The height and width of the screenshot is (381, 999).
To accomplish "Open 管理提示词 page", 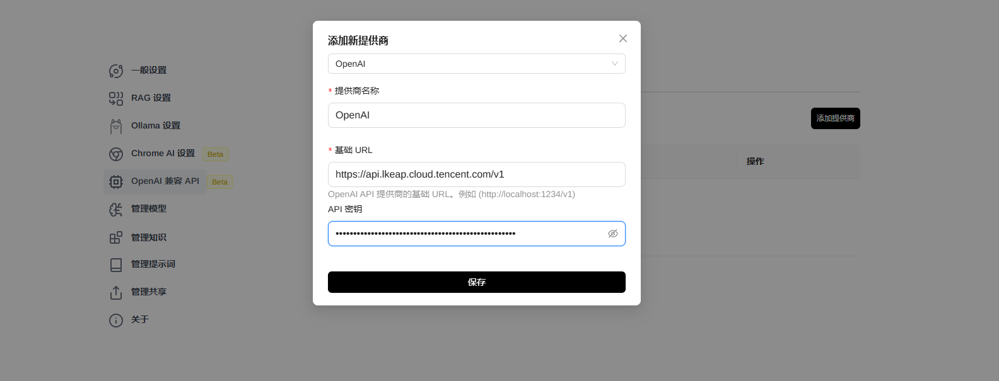I will coord(153,264).
